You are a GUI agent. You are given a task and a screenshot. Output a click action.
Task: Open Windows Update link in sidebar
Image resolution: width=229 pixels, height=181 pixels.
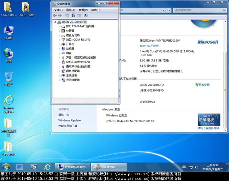point(70,120)
